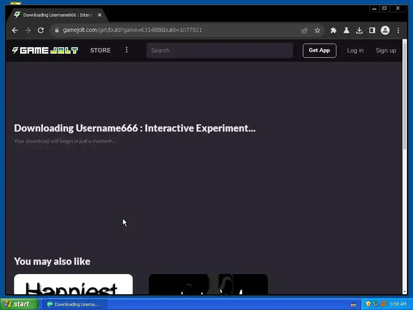This screenshot has width=413, height=310.
Task: Open the browser Downloads tray icon
Action: tap(359, 30)
